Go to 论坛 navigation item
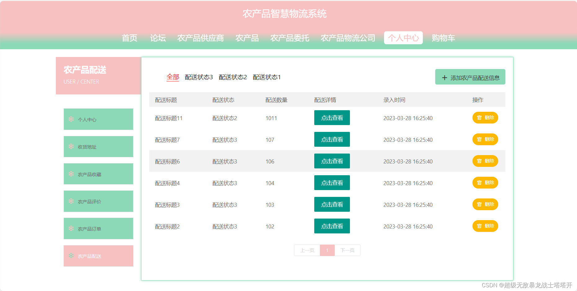This screenshot has height=291, width=577. point(158,38)
